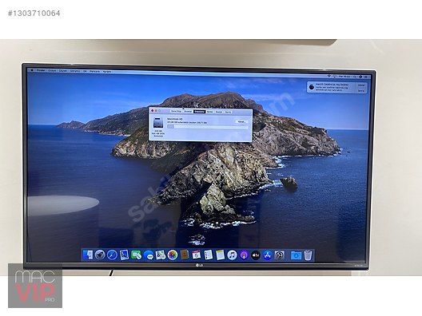Open the Apple menu
Viewport: 422px width, 316px height.
pos(32,70)
